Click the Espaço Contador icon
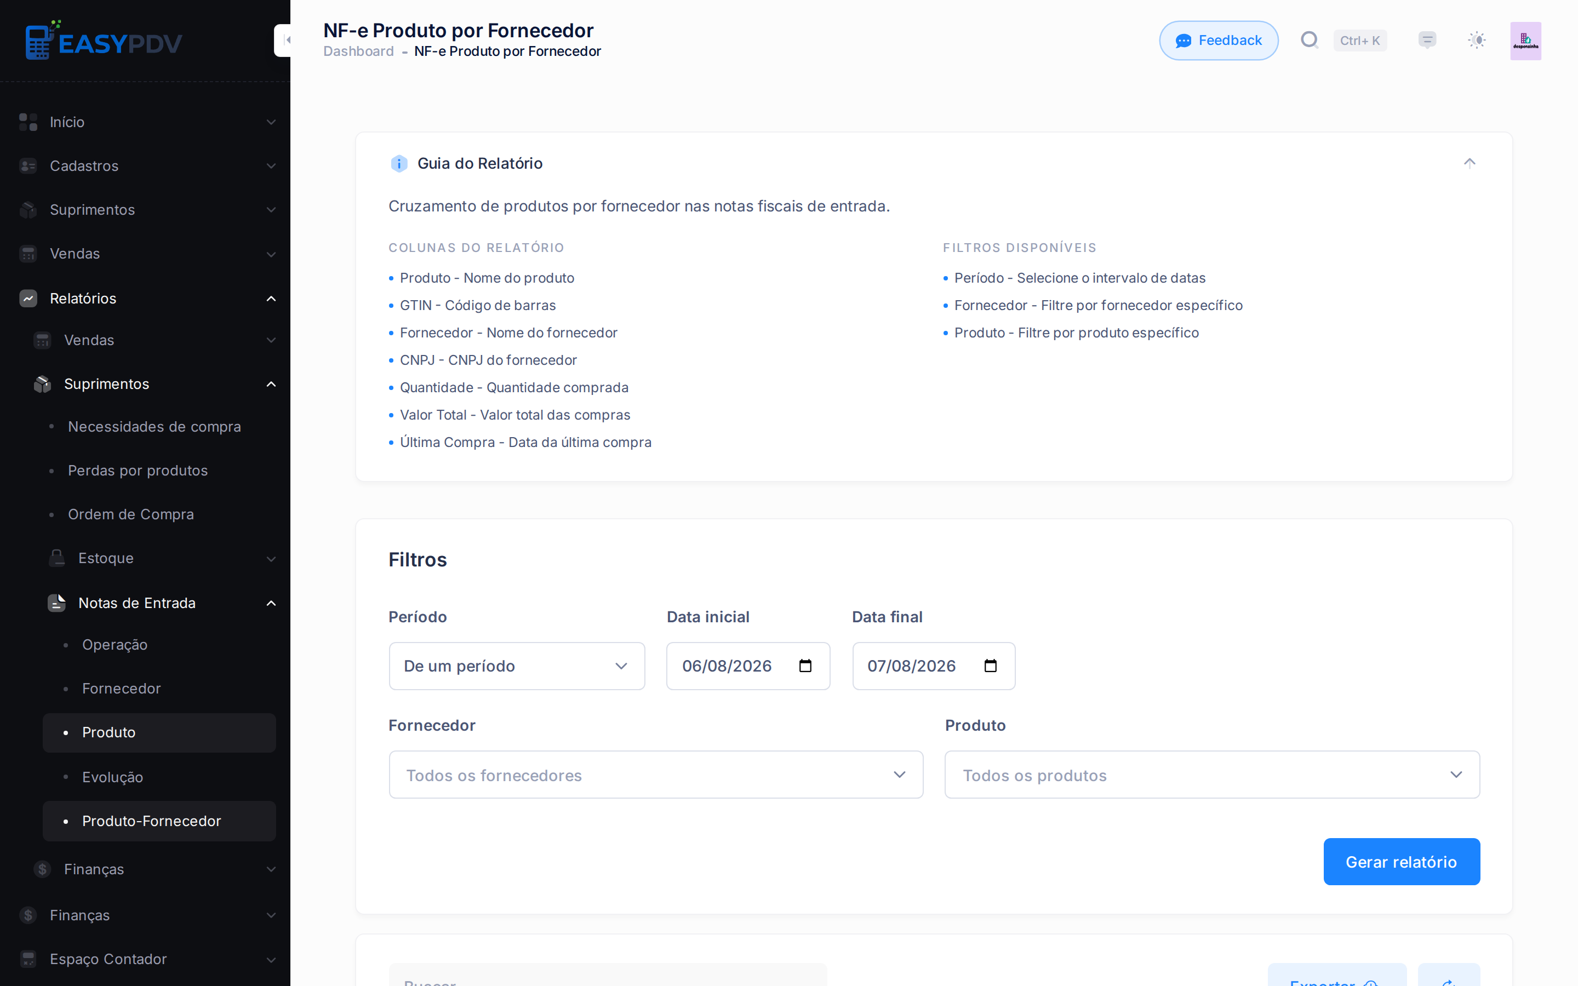Image resolution: width=1578 pixels, height=986 pixels. coord(28,959)
